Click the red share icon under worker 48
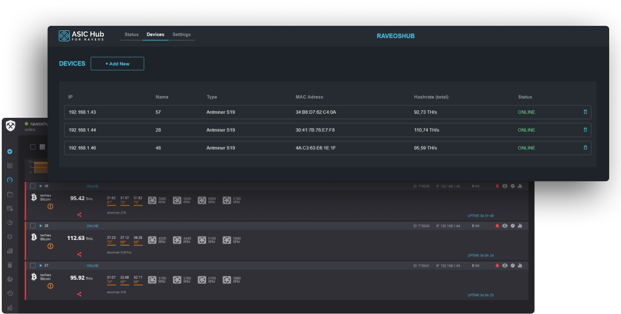The width and height of the screenshot is (621, 314). coord(79,215)
